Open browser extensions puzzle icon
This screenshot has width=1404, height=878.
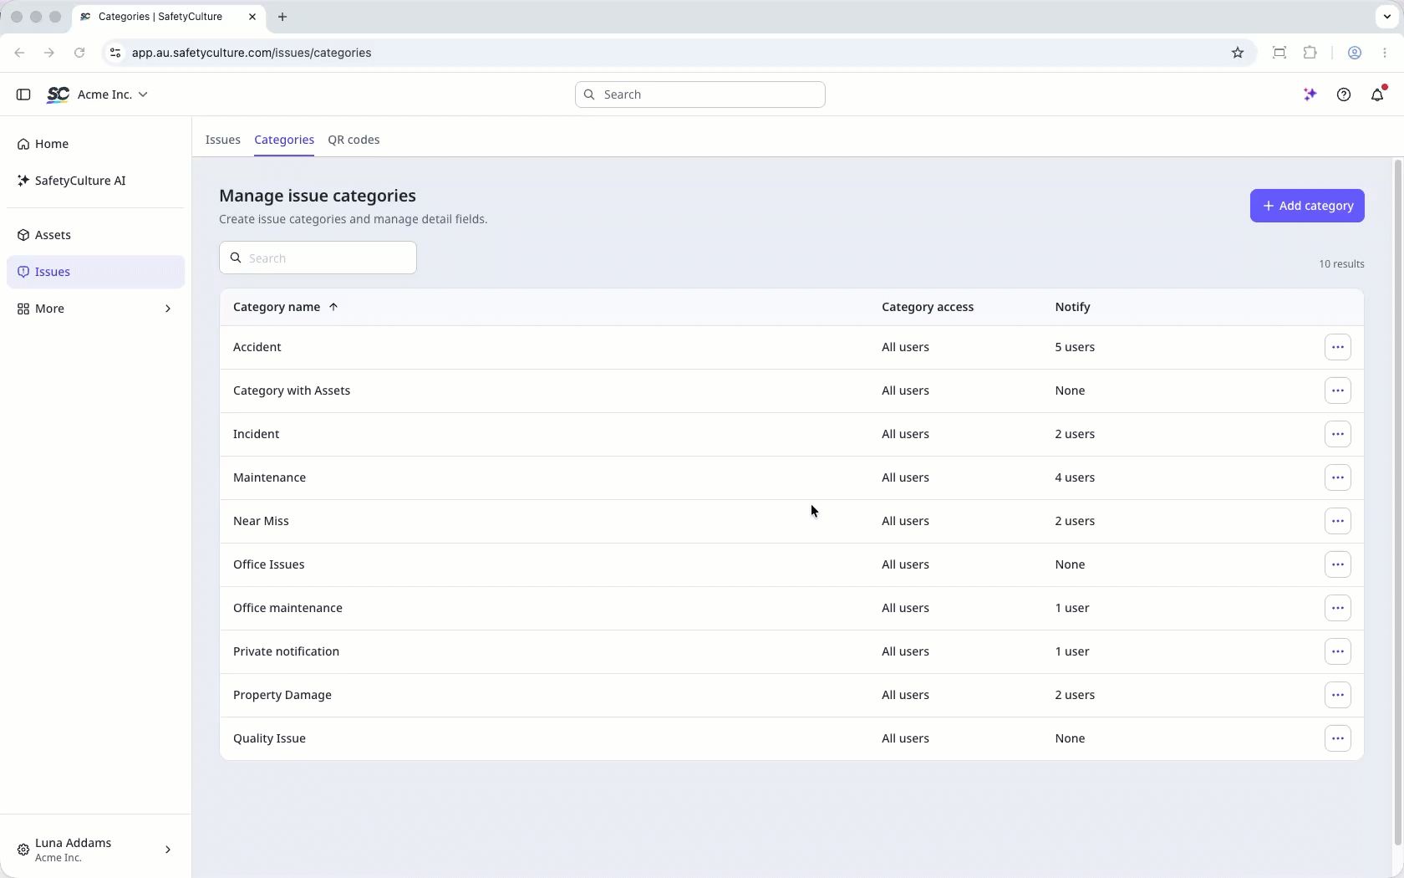1310,53
